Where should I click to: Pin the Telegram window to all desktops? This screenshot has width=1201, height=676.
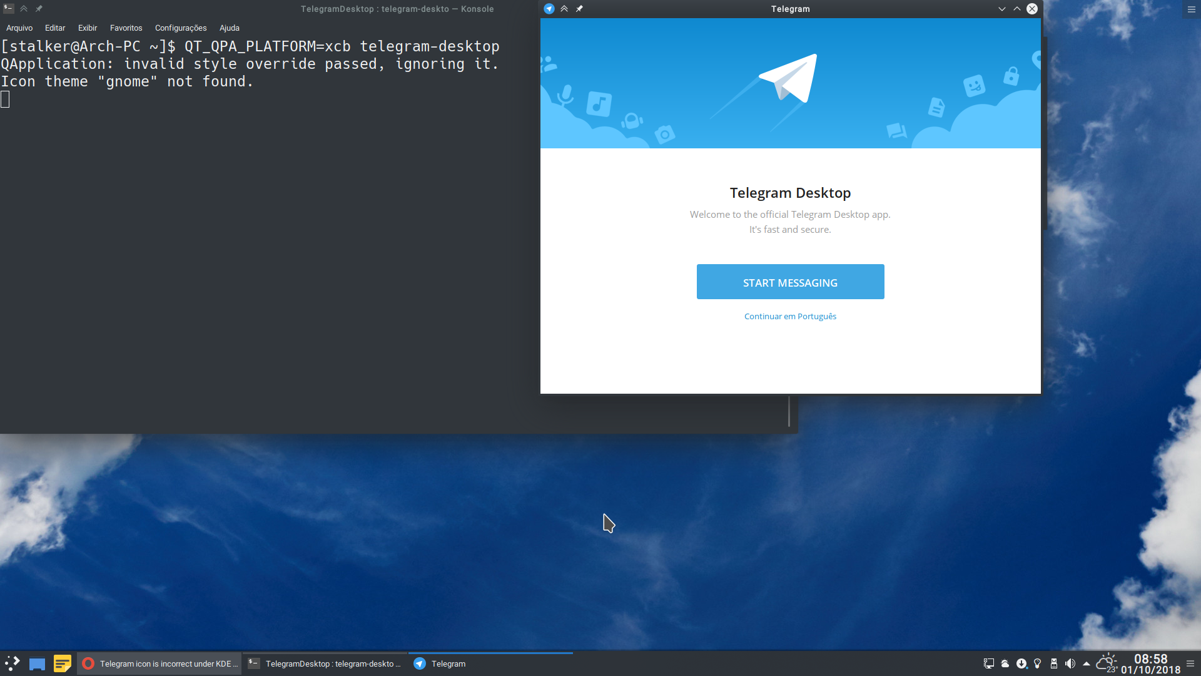click(x=580, y=9)
